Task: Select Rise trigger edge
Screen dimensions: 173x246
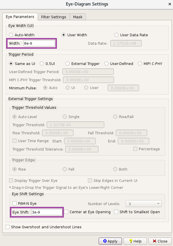Action: click(15, 169)
